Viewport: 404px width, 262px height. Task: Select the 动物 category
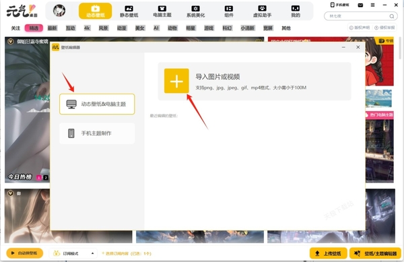pos(172,28)
